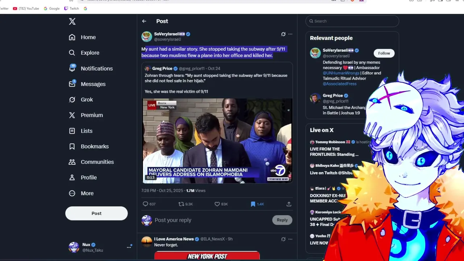
Task: Go to Home in sidebar
Action: click(82, 37)
